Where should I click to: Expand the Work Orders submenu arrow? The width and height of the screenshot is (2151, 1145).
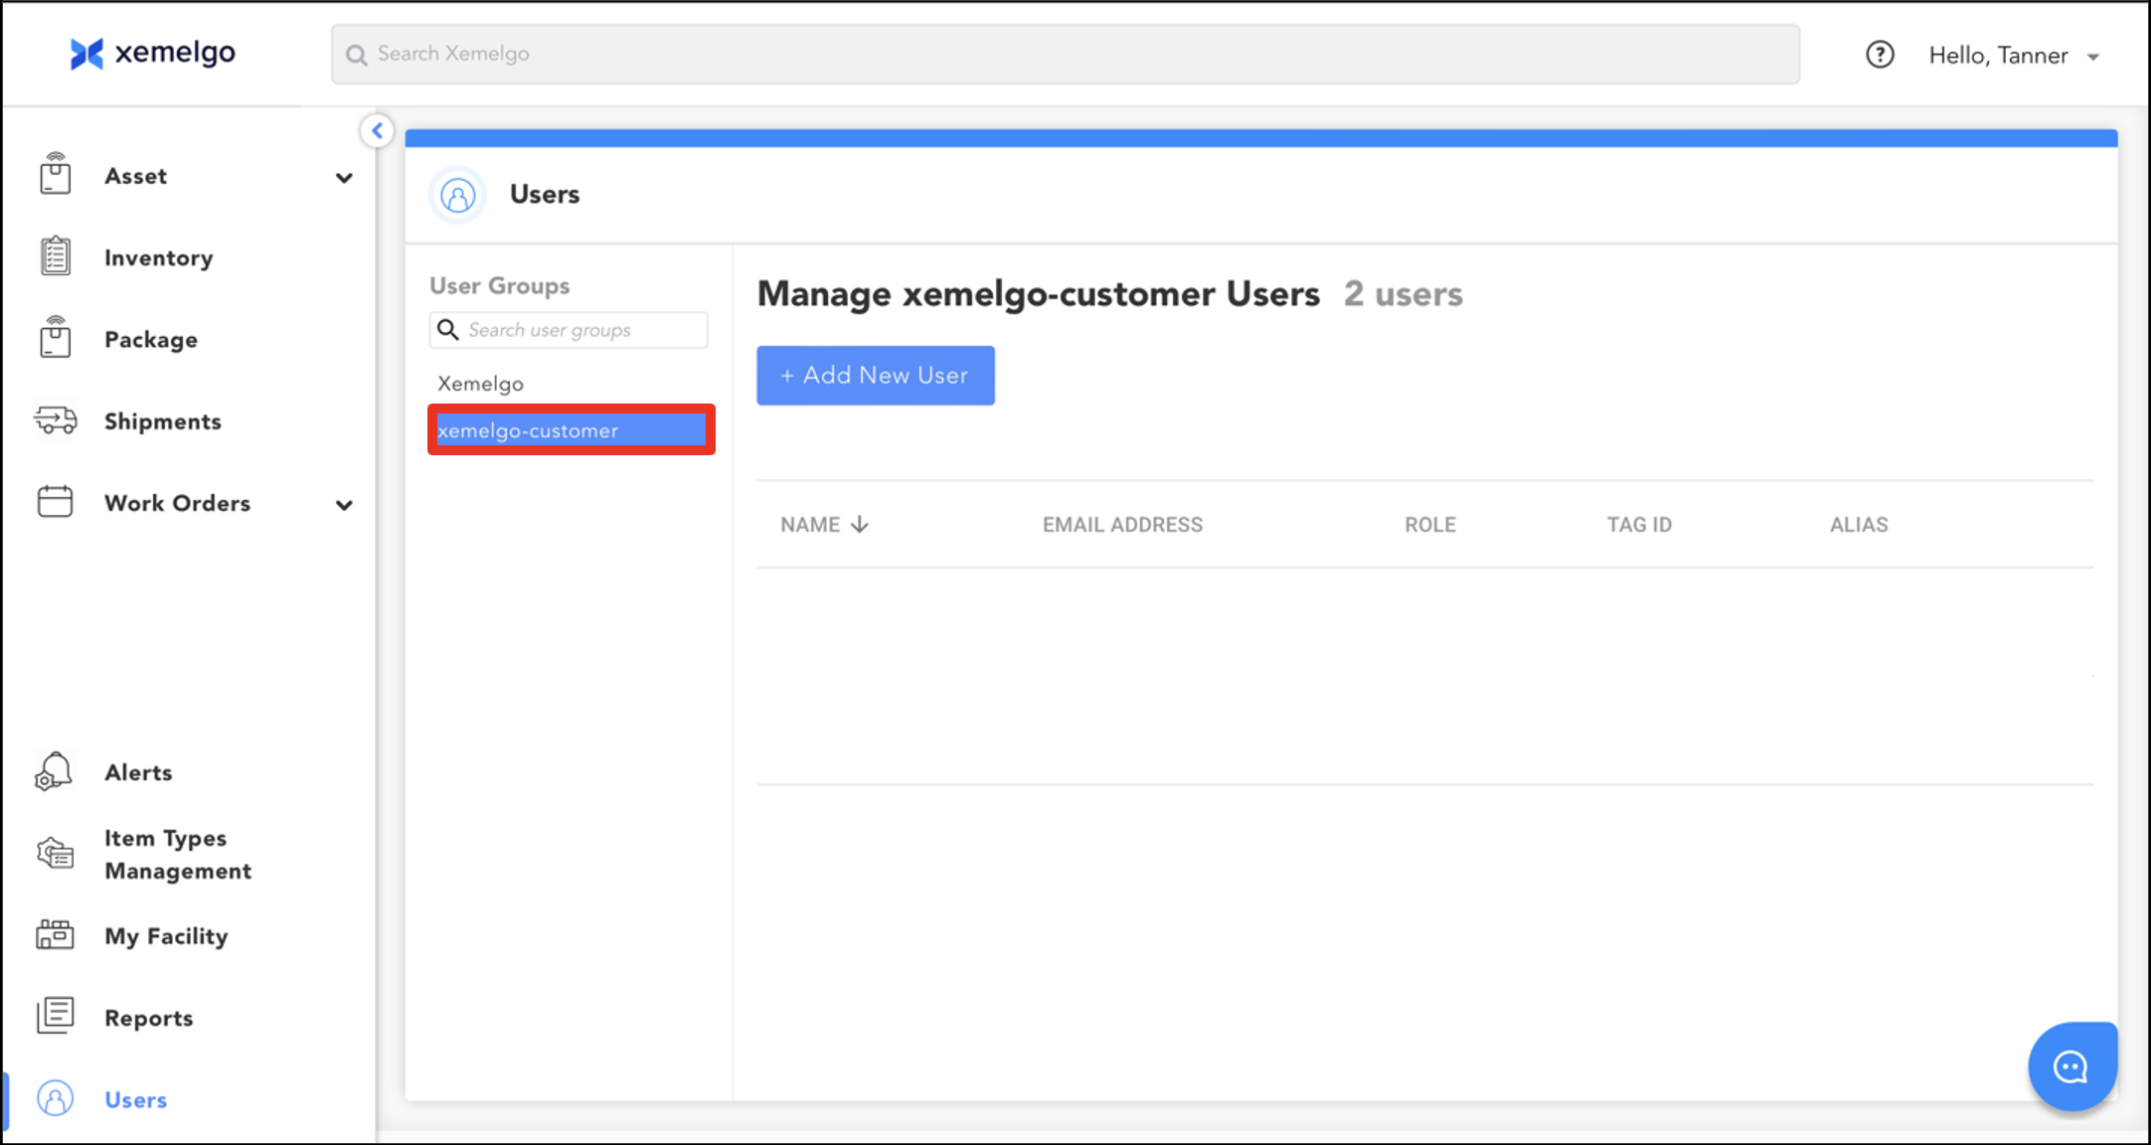tap(344, 505)
